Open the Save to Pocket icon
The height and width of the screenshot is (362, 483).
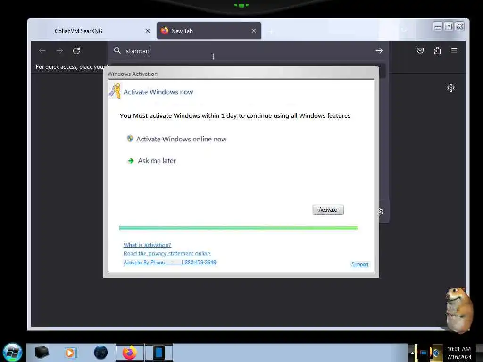pos(420,50)
